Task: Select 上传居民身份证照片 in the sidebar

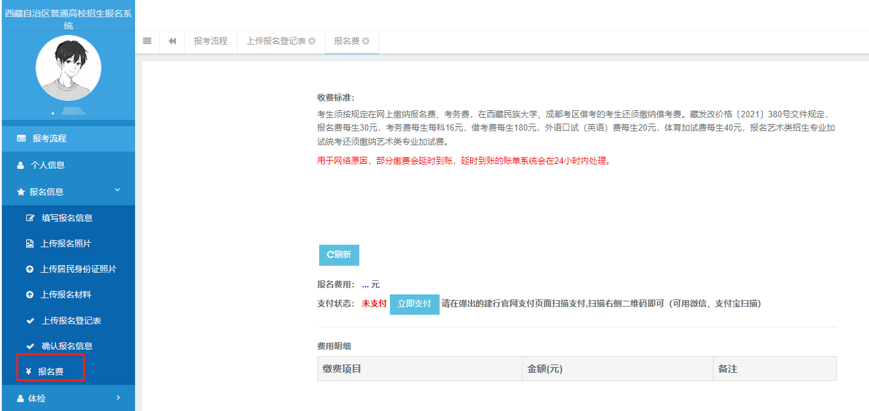Action: pyautogui.click(x=78, y=269)
